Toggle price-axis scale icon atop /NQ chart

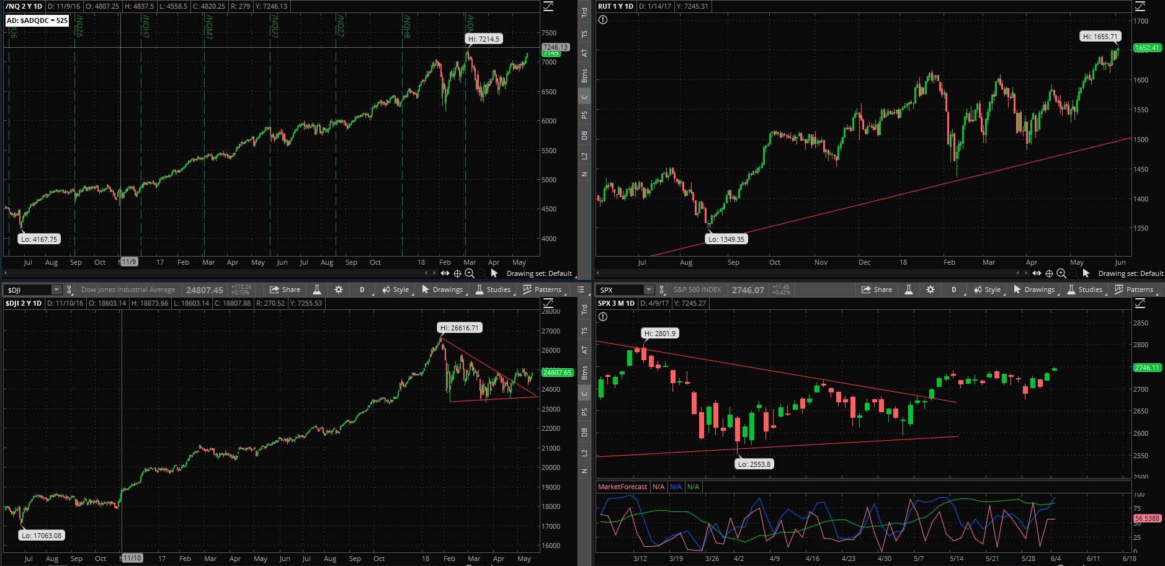coord(548,7)
